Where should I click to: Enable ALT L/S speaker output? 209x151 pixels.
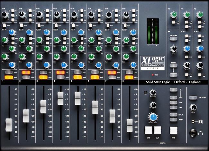[x=173, y=115]
